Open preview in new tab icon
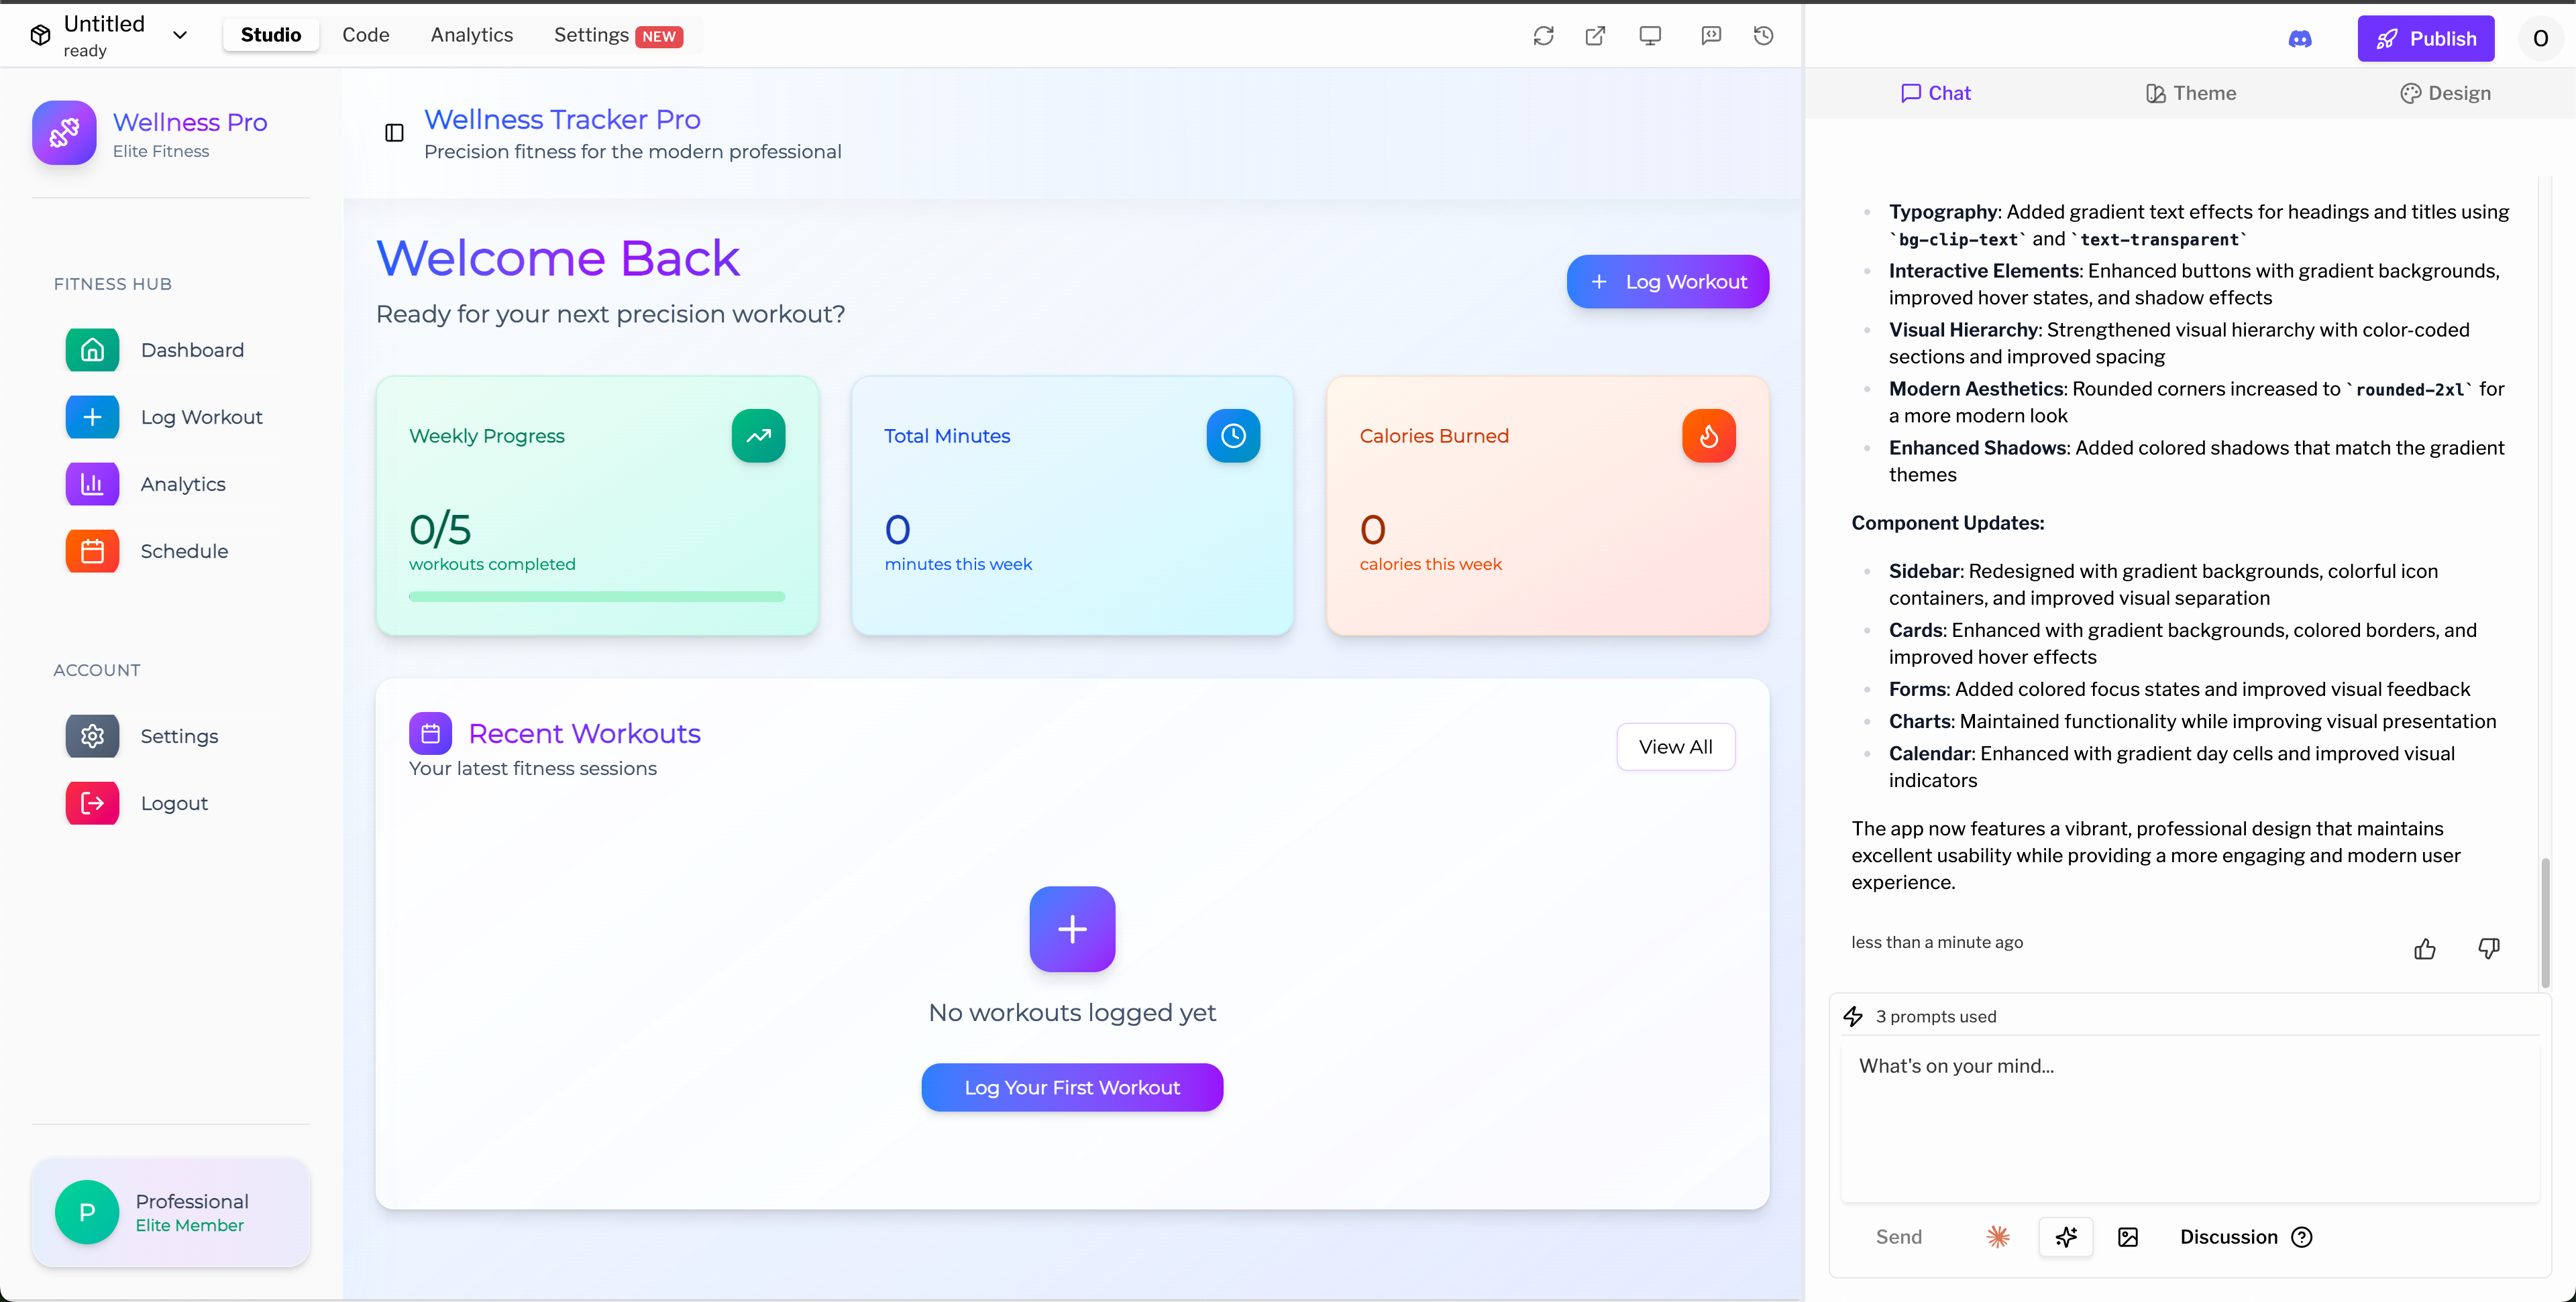This screenshot has height=1302, width=2576. coord(1595,36)
